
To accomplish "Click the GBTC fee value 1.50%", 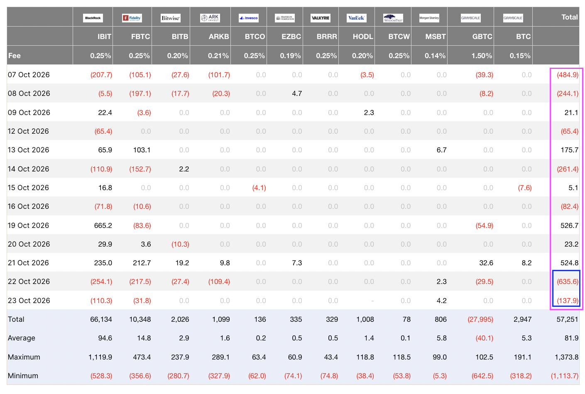I will pyautogui.click(x=482, y=56).
